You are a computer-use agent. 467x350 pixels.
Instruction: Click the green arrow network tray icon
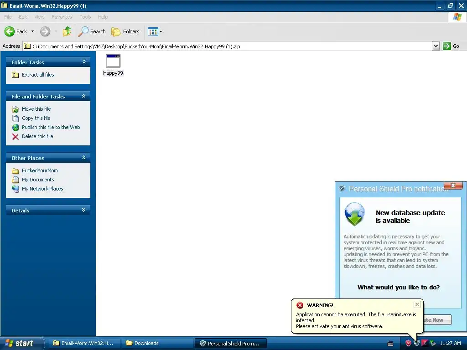pyautogui.click(x=433, y=343)
